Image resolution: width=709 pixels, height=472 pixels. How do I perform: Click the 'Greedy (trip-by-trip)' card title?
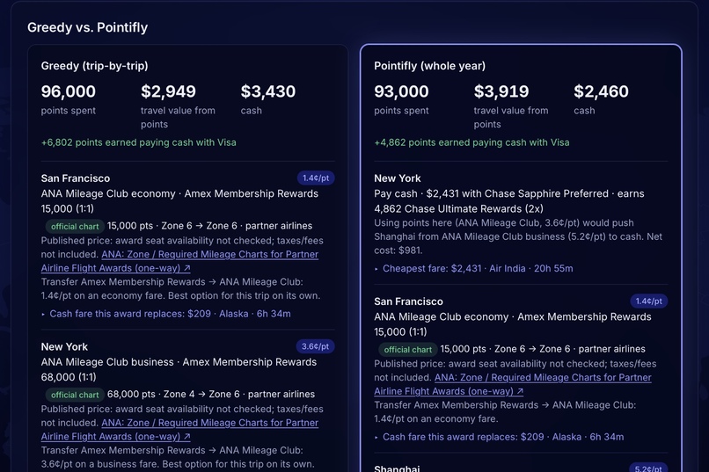(94, 66)
